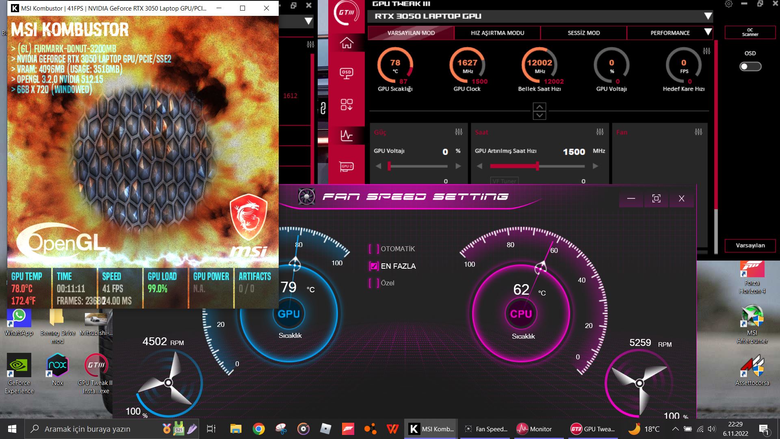Open GPU Tweak settings gear icon

point(729,4)
